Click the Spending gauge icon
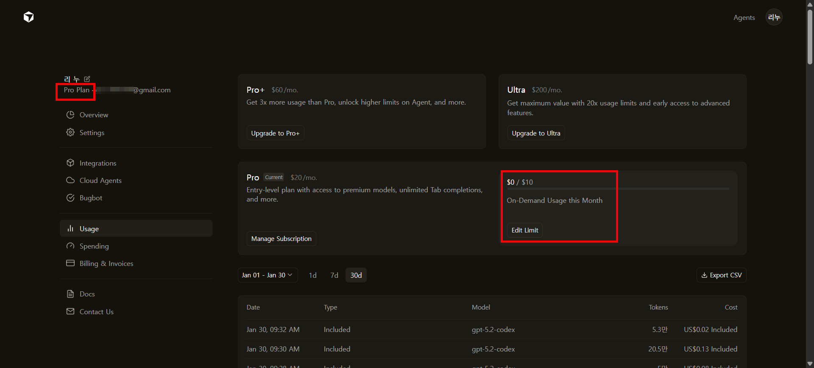The height and width of the screenshot is (368, 814). click(70, 246)
